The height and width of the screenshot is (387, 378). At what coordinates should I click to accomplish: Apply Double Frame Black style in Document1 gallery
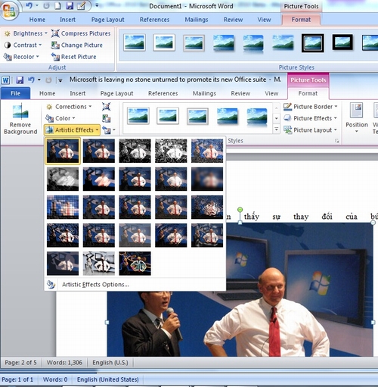point(313,43)
